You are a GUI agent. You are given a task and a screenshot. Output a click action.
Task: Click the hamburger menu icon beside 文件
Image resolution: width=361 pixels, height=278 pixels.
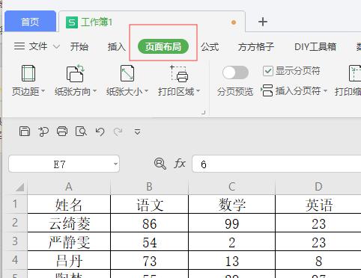(x=19, y=46)
